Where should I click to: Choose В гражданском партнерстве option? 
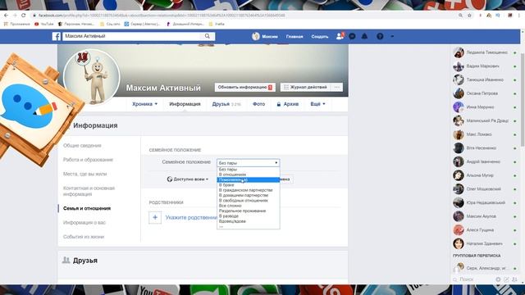248,190
